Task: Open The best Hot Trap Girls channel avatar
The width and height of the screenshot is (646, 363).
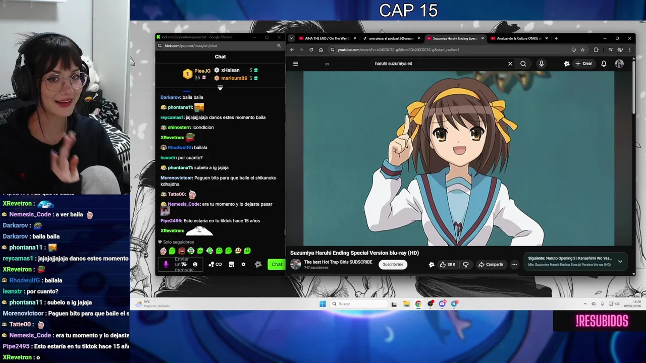Action: point(296,264)
